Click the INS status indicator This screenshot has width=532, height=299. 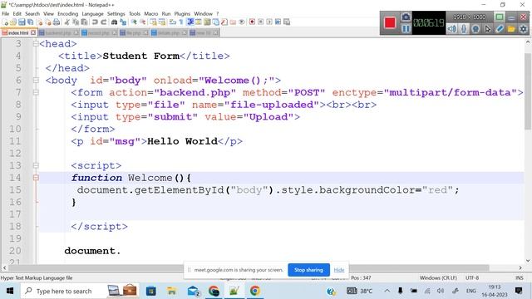click(519, 277)
